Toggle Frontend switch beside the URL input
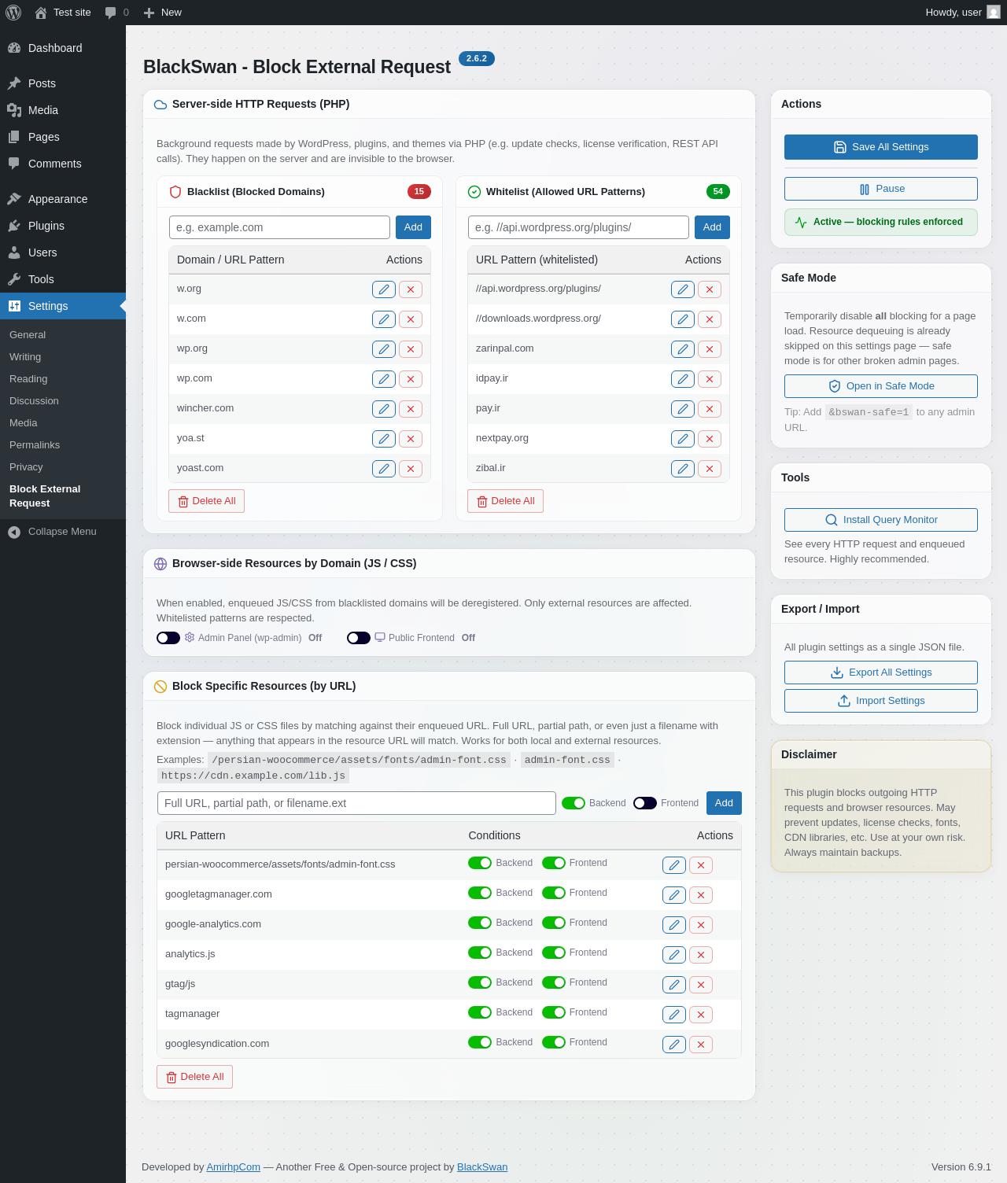Screen dimensions: 1007x1183 645,803
